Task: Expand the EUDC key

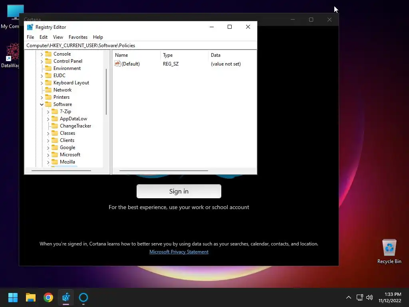Action: 42,76
